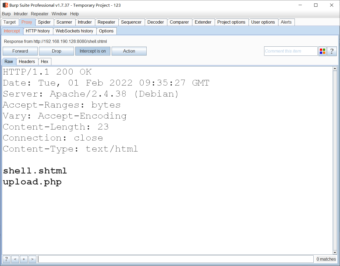Open the plus search options button
Screen dimensions: 340x266
tap(24, 259)
